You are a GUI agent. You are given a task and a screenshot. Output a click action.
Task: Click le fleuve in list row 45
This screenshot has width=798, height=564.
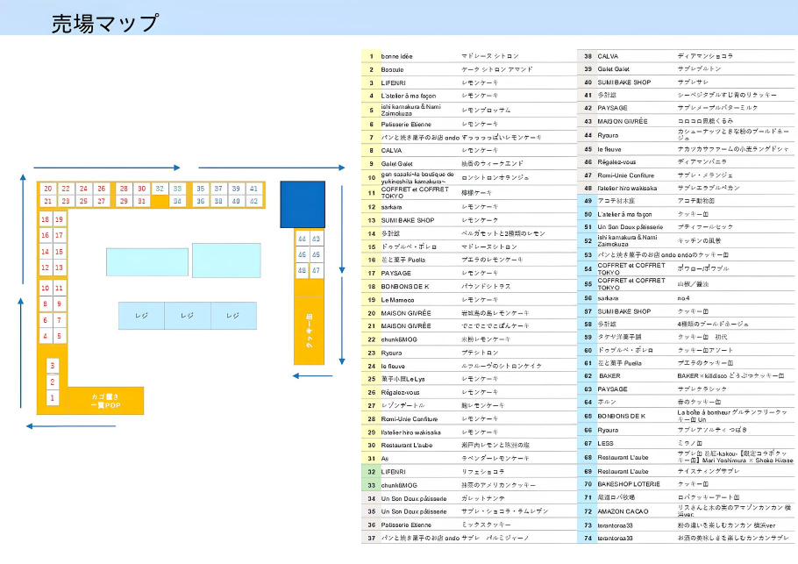click(609, 150)
